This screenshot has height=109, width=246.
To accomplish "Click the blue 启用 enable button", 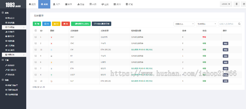I will (x=46, y=24).
